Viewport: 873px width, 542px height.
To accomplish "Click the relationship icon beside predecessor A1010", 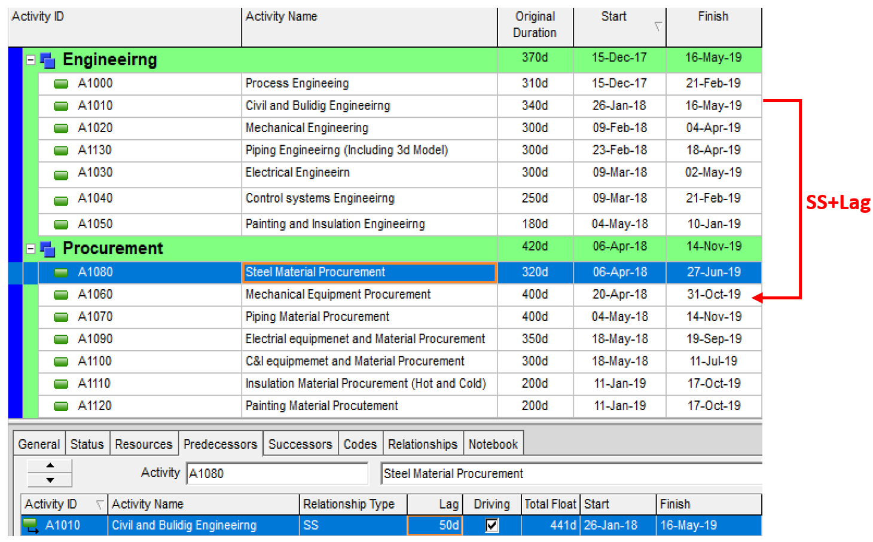I will [29, 525].
